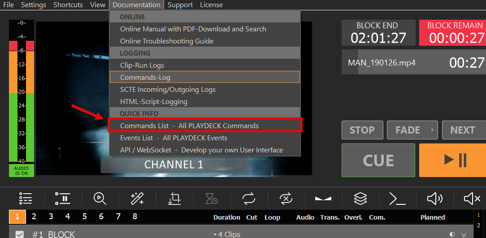The height and width of the screenshot is (238, 486).
Task: Click the CUE button
Action: click(378, 160)
